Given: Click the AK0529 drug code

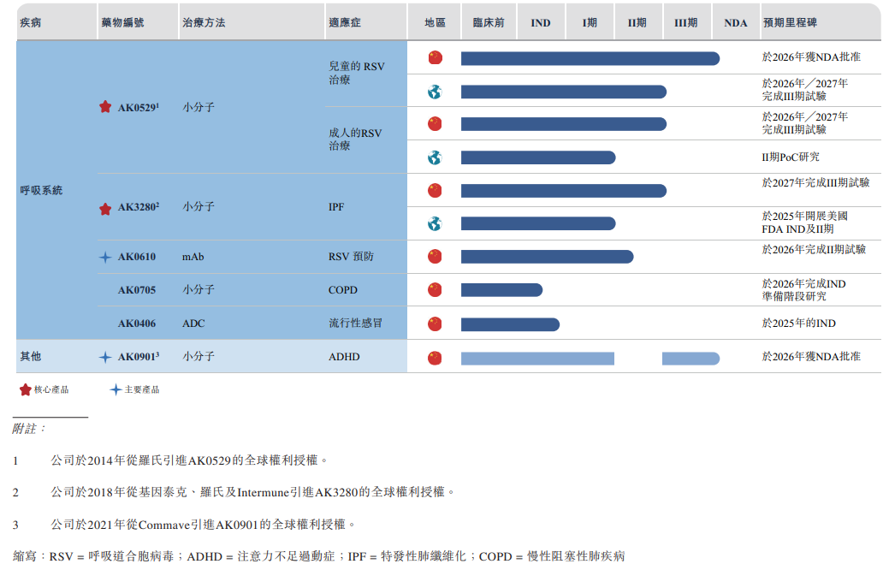Looking at the screenshot, I should [x=139, y=107].
